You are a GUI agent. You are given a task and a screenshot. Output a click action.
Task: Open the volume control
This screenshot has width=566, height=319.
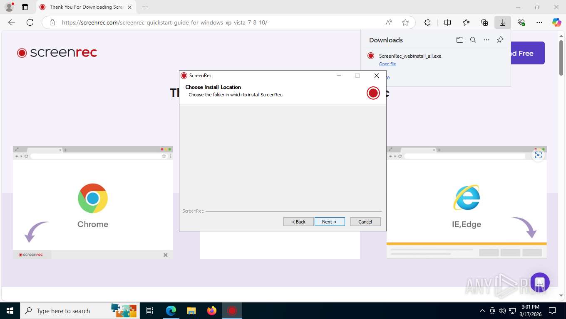(x=502, y=311)
